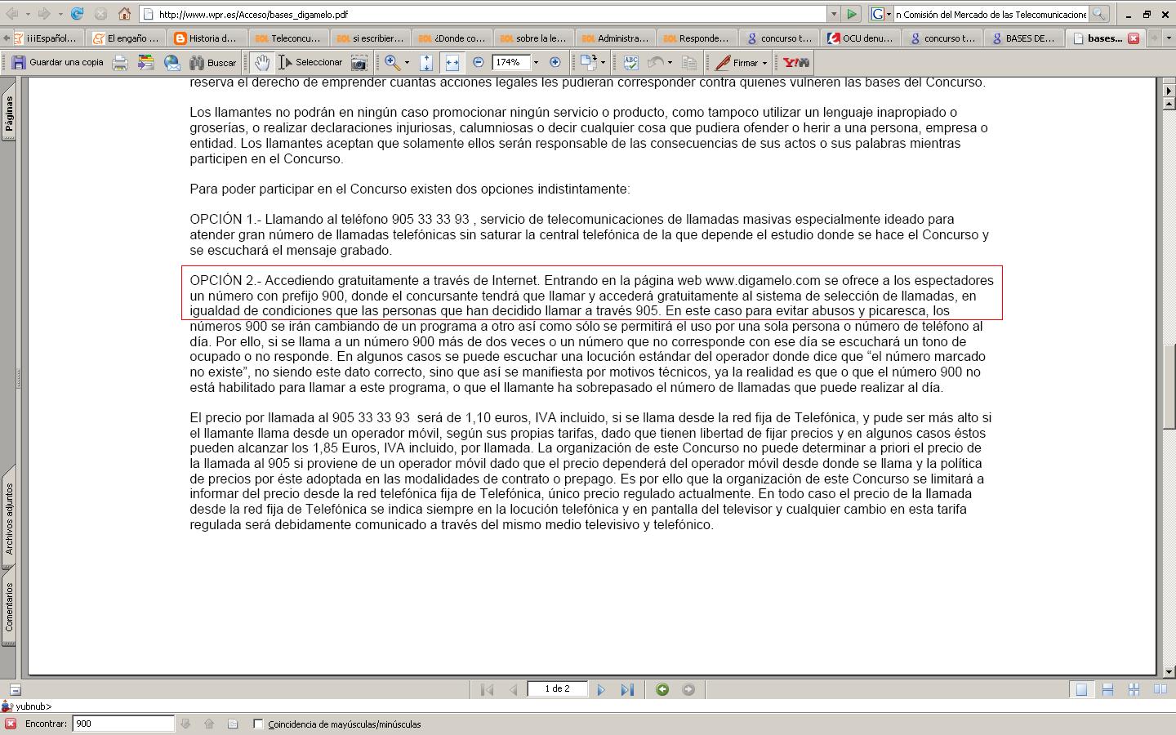1176x735 pixels.
Task: Open the list-all-tabs dropdown
Action: [1169, 38]
